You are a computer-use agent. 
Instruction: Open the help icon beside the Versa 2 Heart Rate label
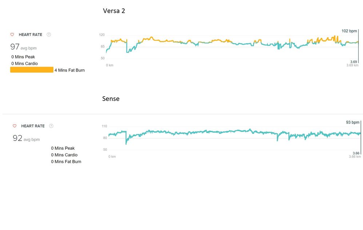coord(49,35)
